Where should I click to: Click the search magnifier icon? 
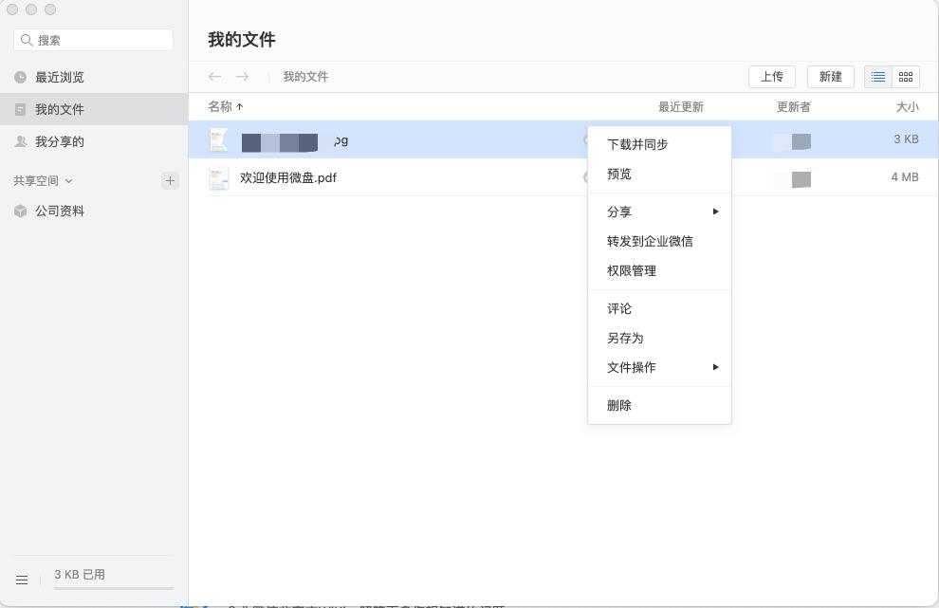point(28,40)
